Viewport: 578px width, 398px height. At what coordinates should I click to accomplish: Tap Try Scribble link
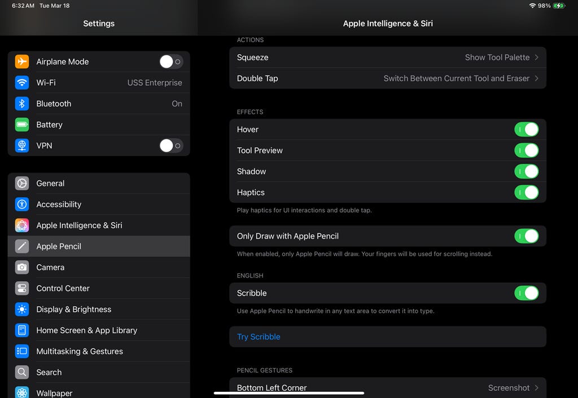click(259, 337)
